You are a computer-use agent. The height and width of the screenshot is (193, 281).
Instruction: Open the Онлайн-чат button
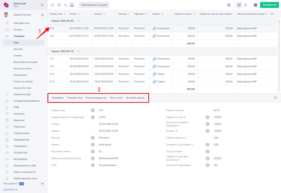point(269,5)
